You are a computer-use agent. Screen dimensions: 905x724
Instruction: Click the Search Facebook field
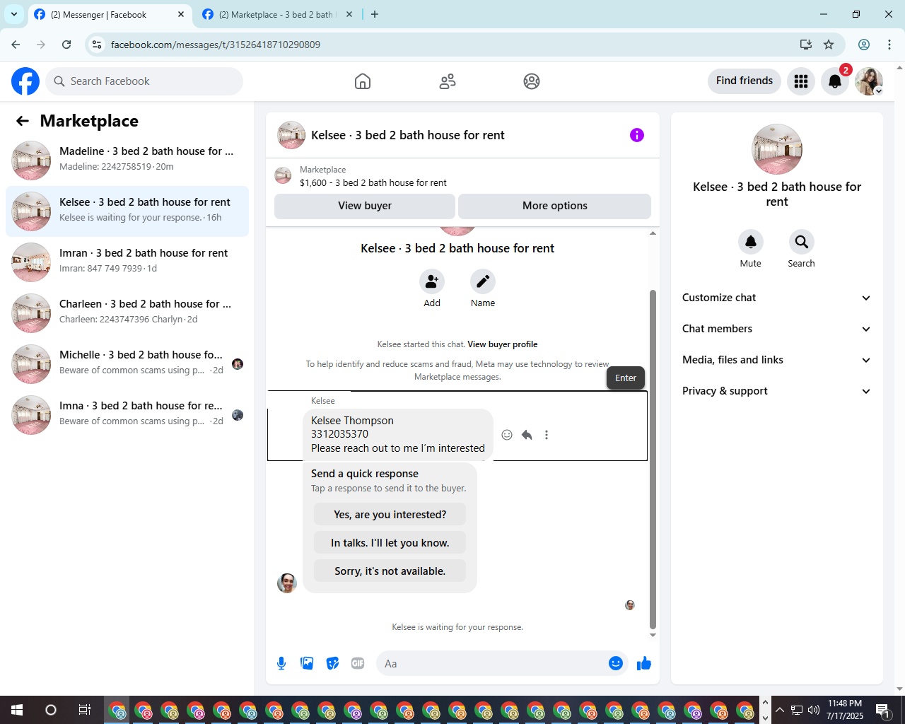coord(144,81)
